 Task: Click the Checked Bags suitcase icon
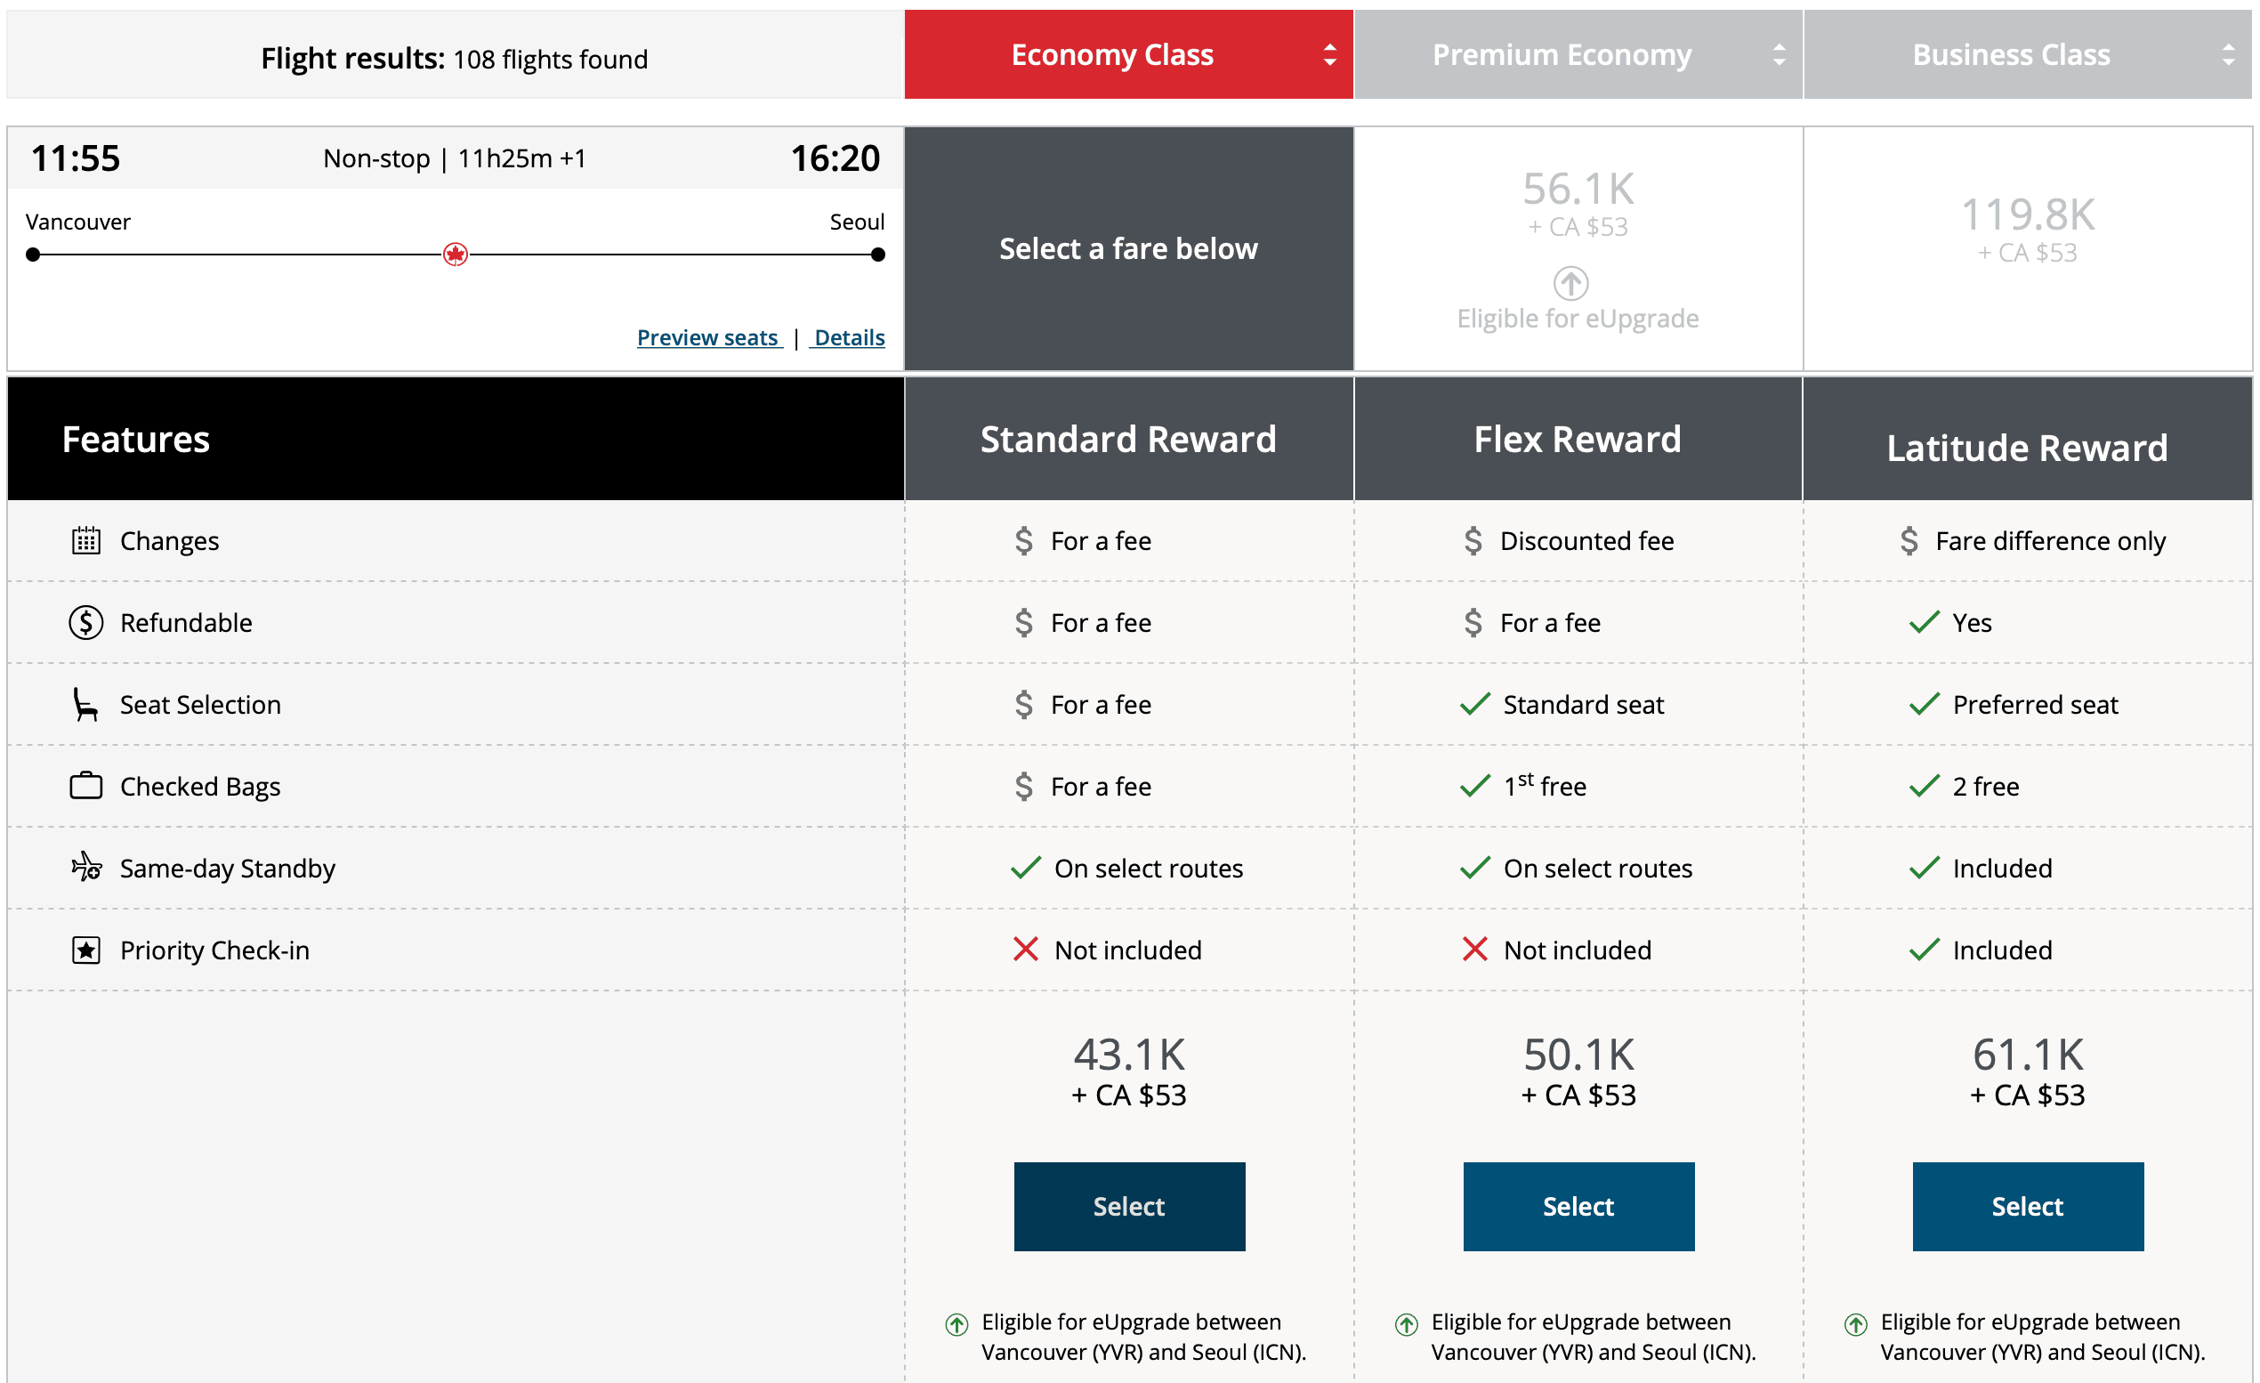pyautogui.click(x=86, y=786)
